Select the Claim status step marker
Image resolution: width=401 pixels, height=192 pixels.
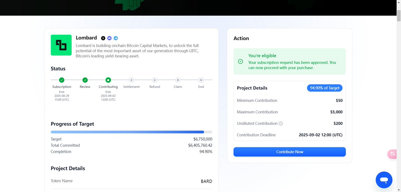tap(178, 80)
